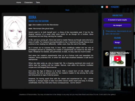The image size is (135, 101).
Task: Open the Characters page
Action: point(28,2)
